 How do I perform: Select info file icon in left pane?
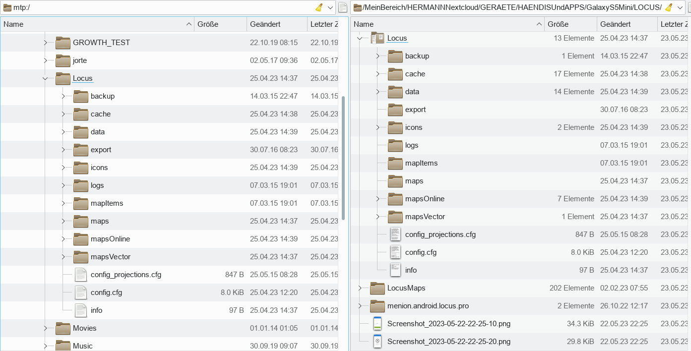81,310
